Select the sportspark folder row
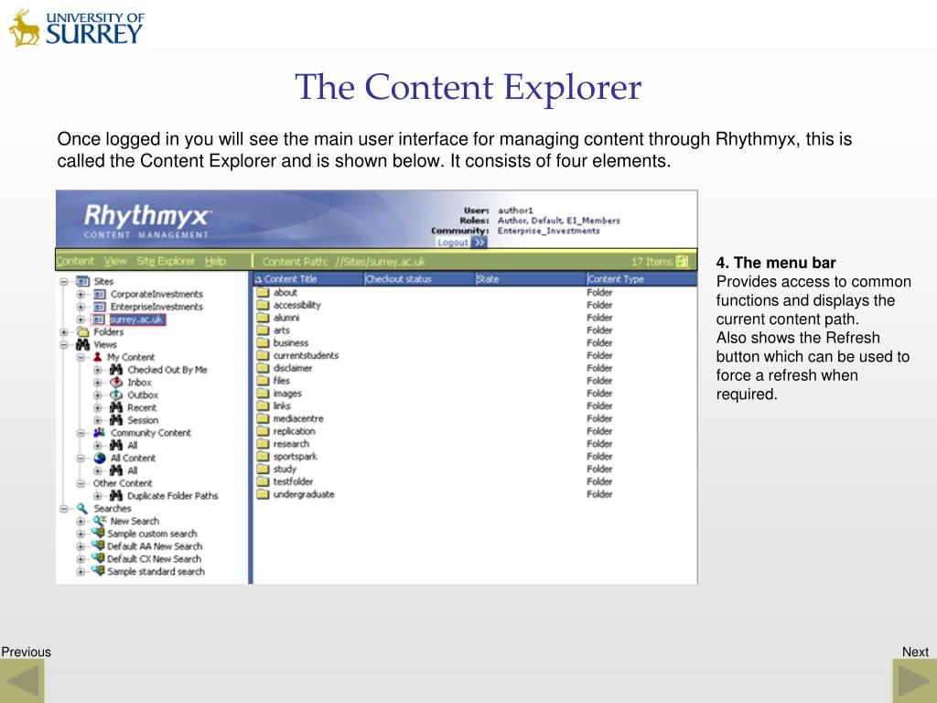Image resolution: width=937 pixels, height=703 pixels. tap(475, 456)
